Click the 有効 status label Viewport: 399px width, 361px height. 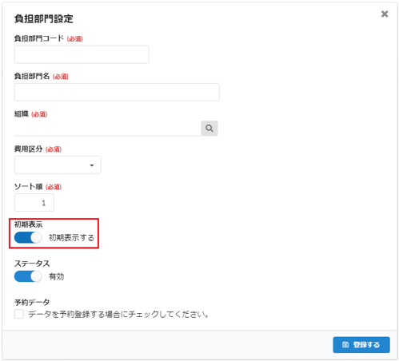(x=56, y=276)
